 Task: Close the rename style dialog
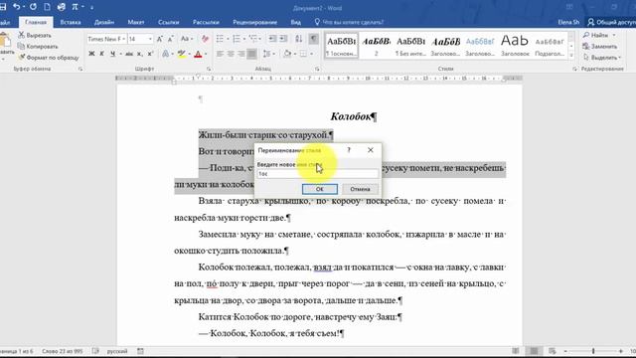[x=371, y=150]
